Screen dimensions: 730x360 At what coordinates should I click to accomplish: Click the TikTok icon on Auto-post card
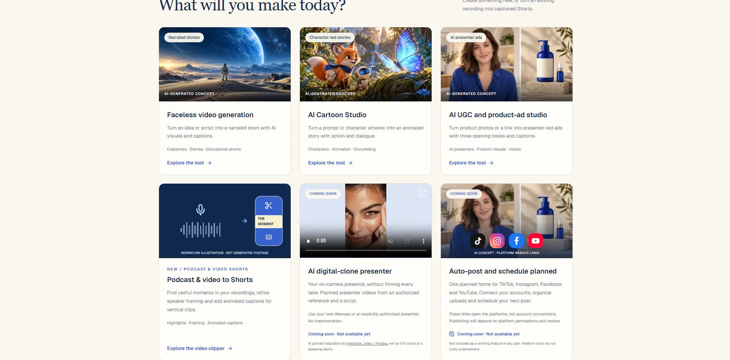click(x=478, y=241)
